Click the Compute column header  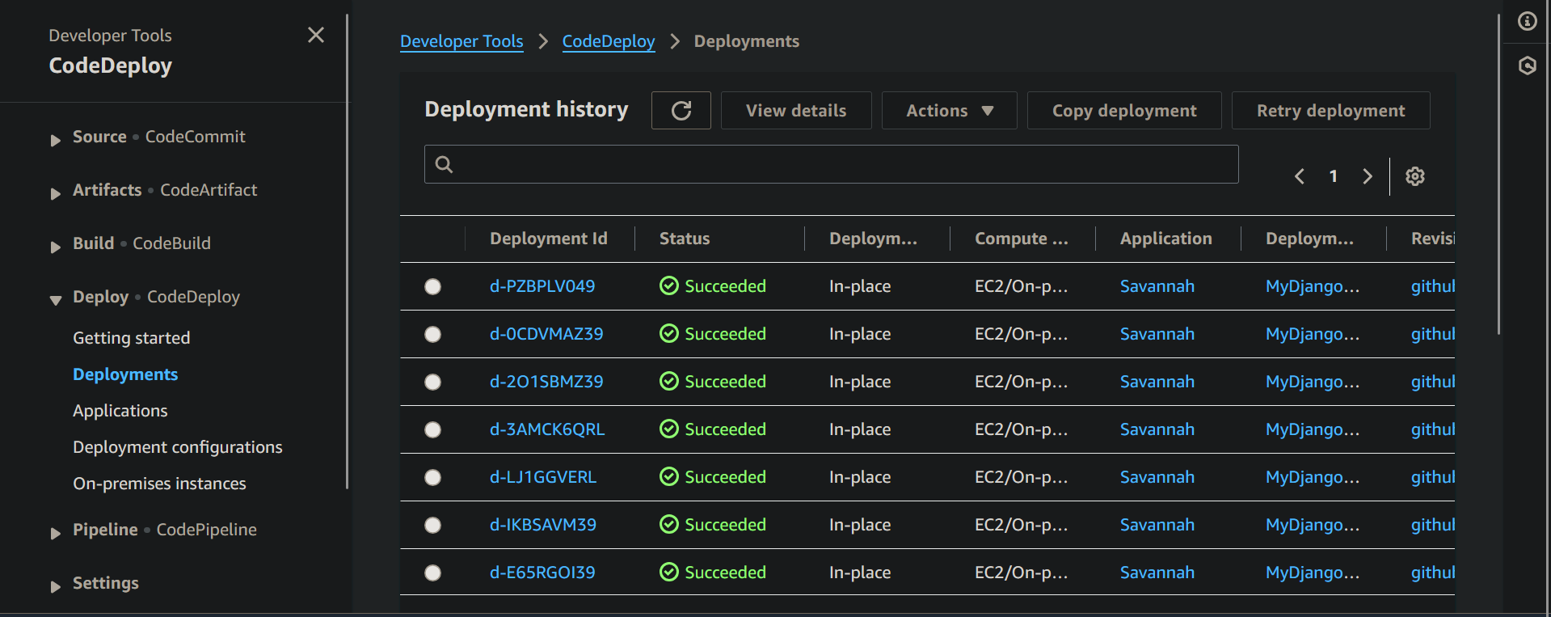coord(1022,239)
